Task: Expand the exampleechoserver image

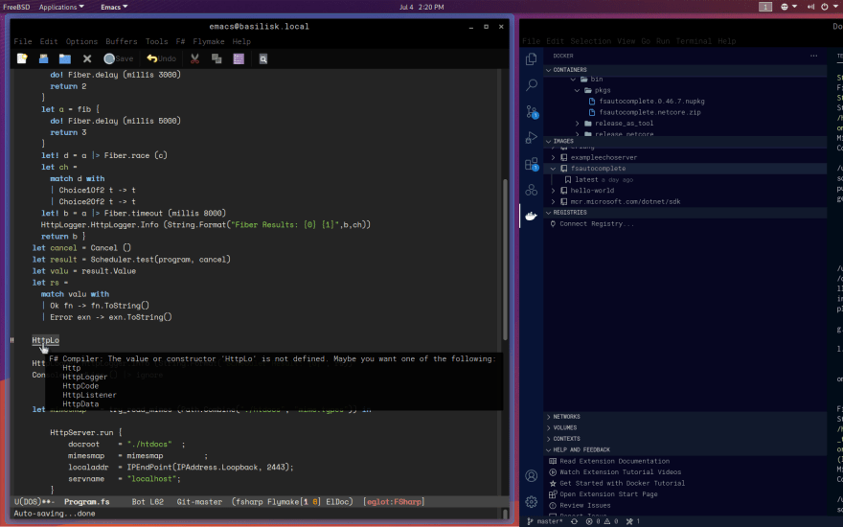Action: pyautogui.click(x=553, y=157)
